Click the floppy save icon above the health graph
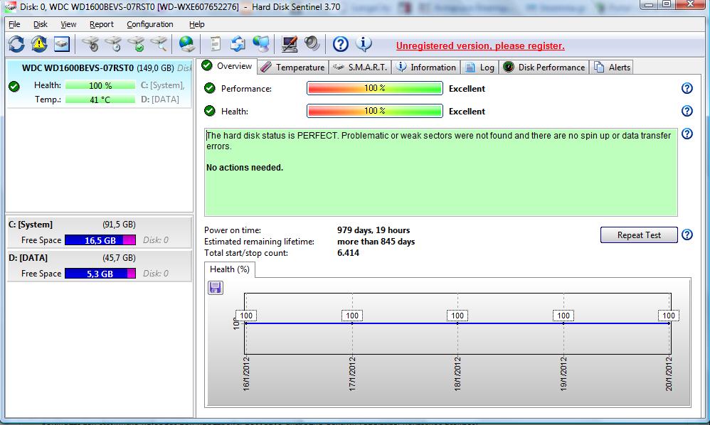The width and height of the screenshot is (710, 425). tap(216, 288)
